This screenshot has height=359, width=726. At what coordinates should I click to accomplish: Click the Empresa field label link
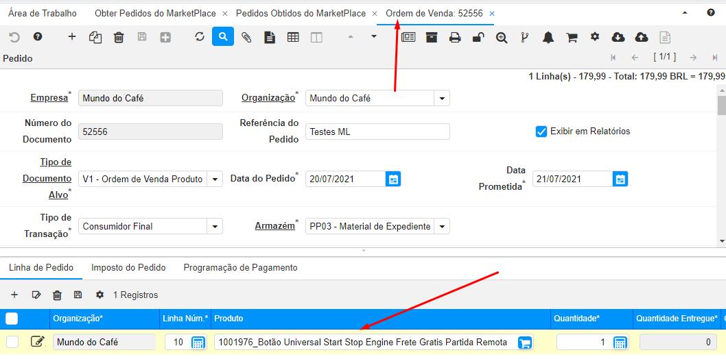(49, 98)
